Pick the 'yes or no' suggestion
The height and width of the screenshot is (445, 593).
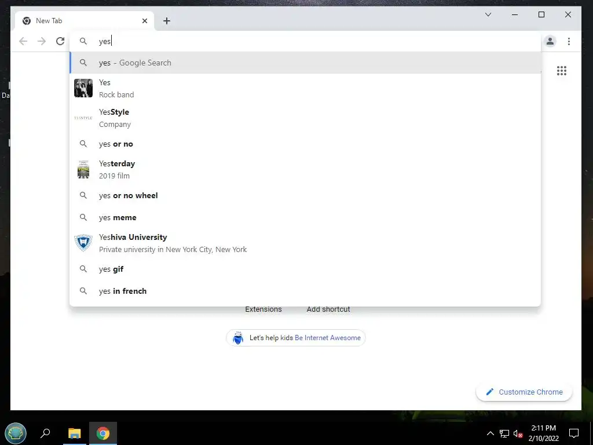306,144
